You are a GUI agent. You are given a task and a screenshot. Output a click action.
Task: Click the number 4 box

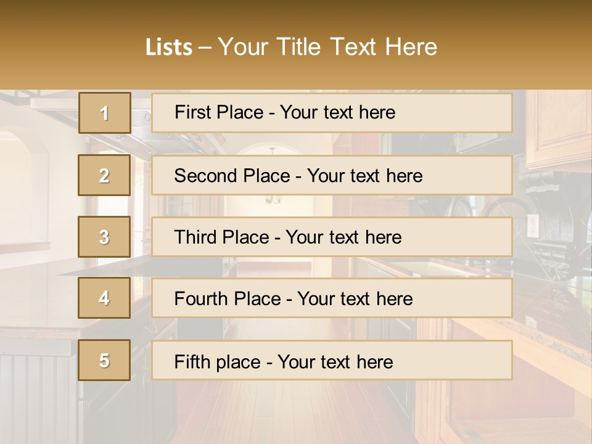pyautogui.click(x=104, y=298)
